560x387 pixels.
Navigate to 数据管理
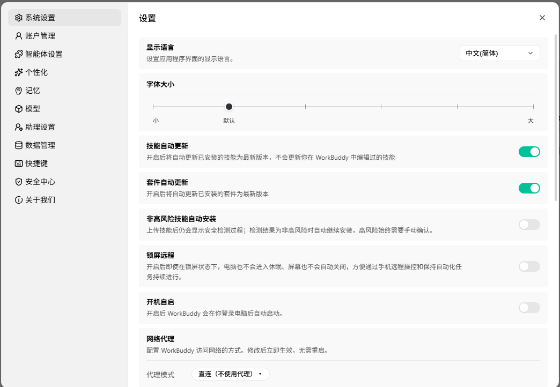pos(65,145)
